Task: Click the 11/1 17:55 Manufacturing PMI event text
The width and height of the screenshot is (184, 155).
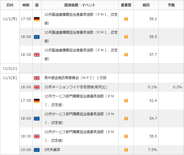Action: point(81,19)
